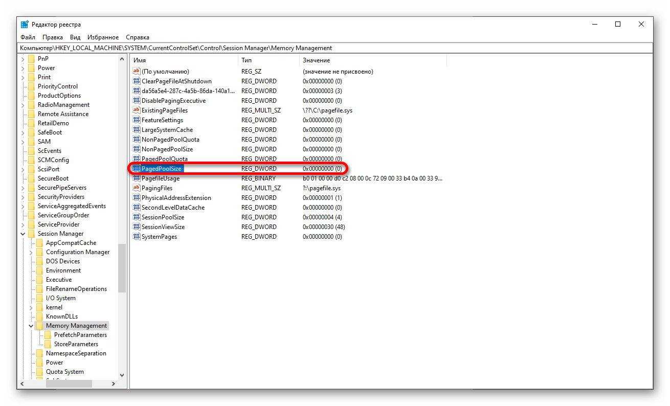Image resolution: width=670 pixels, height=406 pixels.
Task: Collapse the Session Manager tree node
Action: (x=23, y=234)
